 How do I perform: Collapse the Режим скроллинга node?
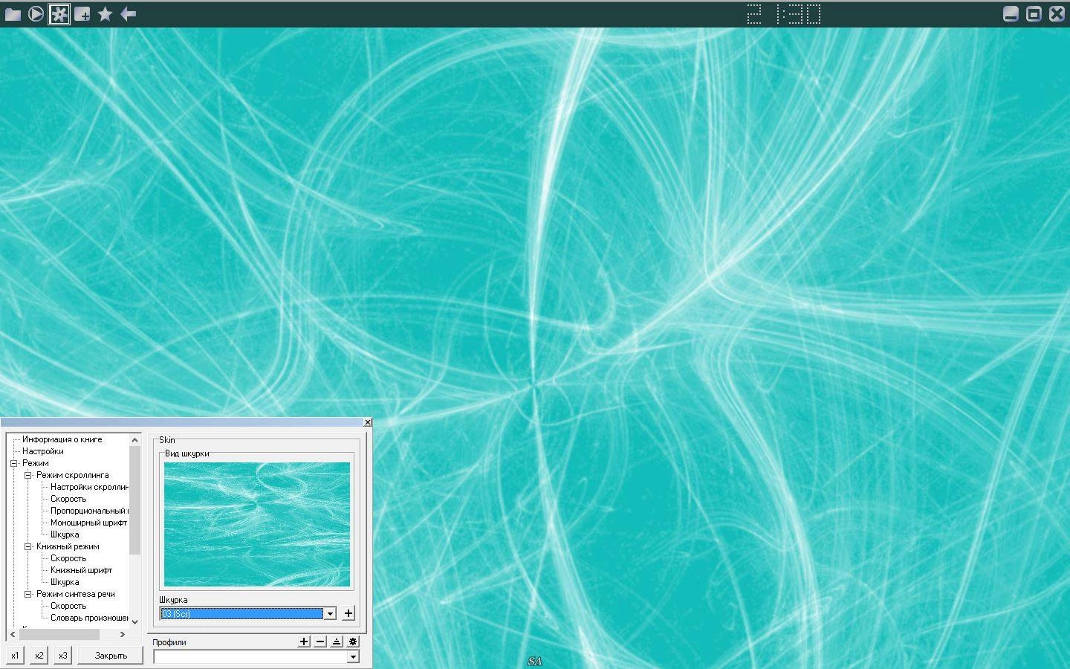(x=28, y=475)
